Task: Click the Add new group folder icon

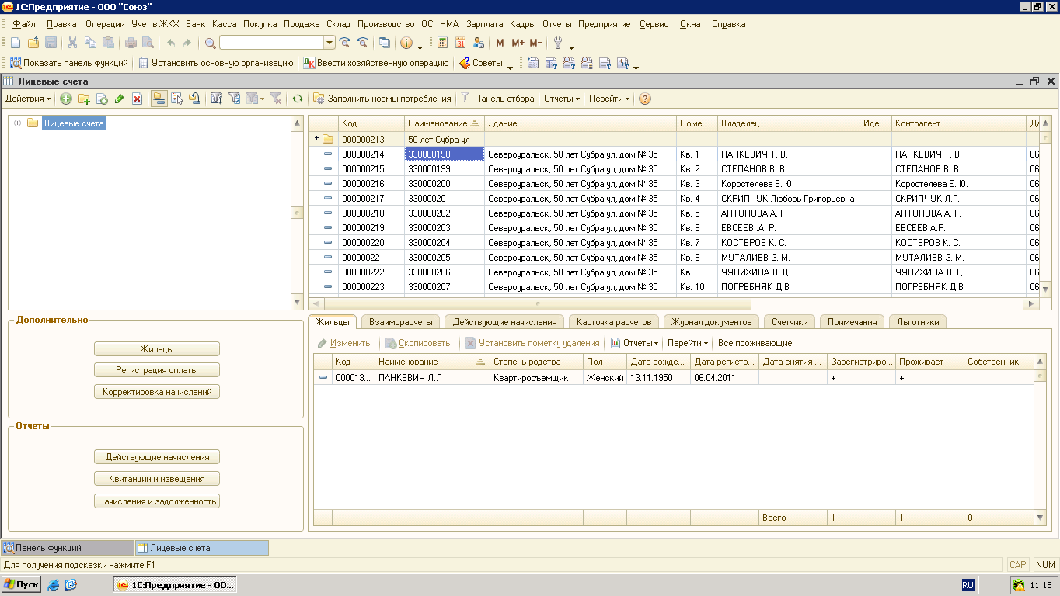Action: 84,99
